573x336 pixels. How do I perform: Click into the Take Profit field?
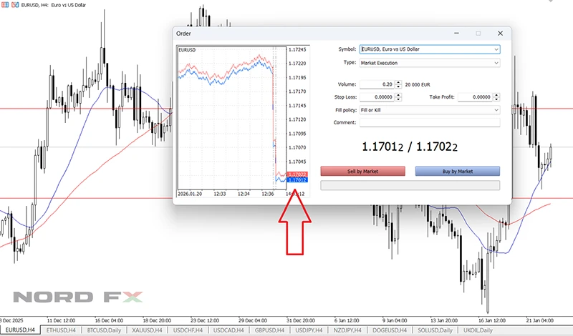click(x=473, y=97)
